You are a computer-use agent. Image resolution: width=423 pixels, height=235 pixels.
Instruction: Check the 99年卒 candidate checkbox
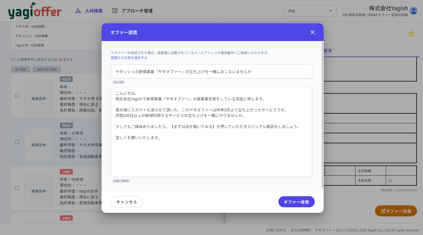pos(17,188)
